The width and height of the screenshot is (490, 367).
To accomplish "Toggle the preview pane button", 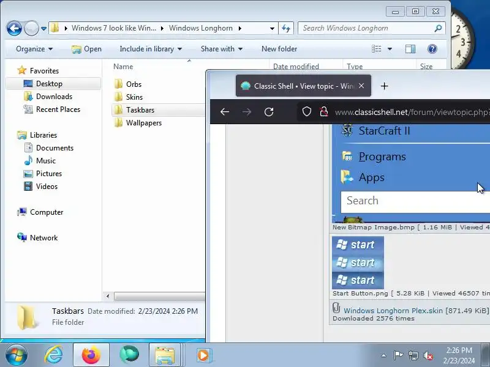I will [x=410, y=49].
